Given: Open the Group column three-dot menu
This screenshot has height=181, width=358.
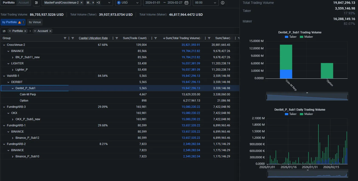Looking at the screenshot, I should [x=69, y=38].
